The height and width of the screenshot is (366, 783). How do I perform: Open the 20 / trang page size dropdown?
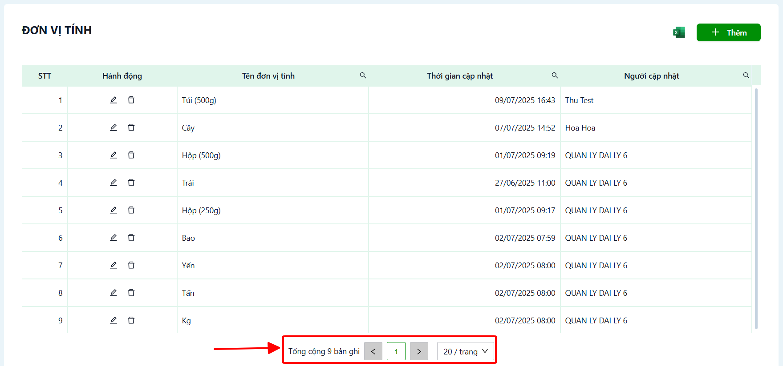pyautogui.click(x=466, y=351)
